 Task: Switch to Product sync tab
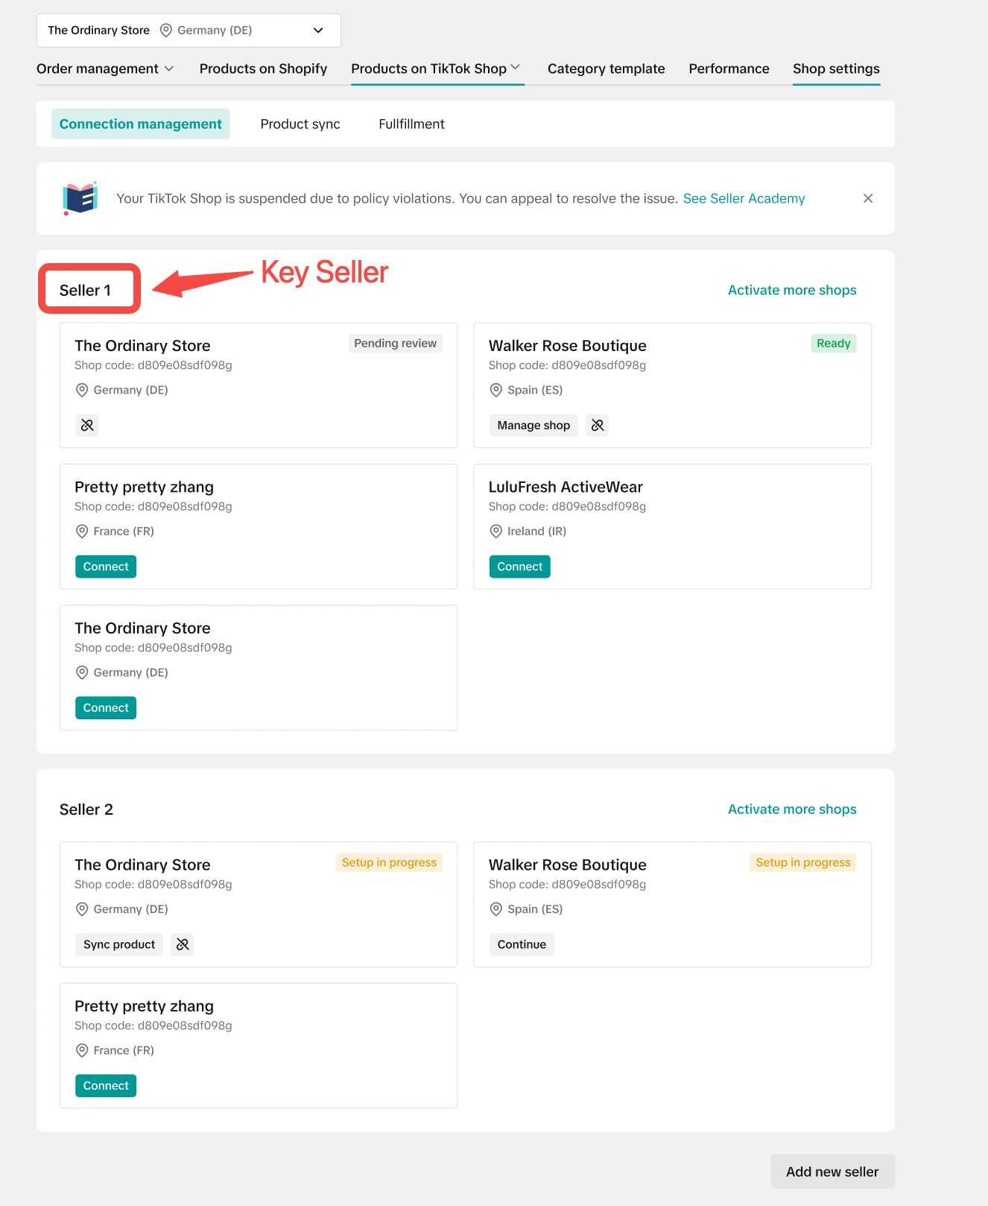pos(300,124)
